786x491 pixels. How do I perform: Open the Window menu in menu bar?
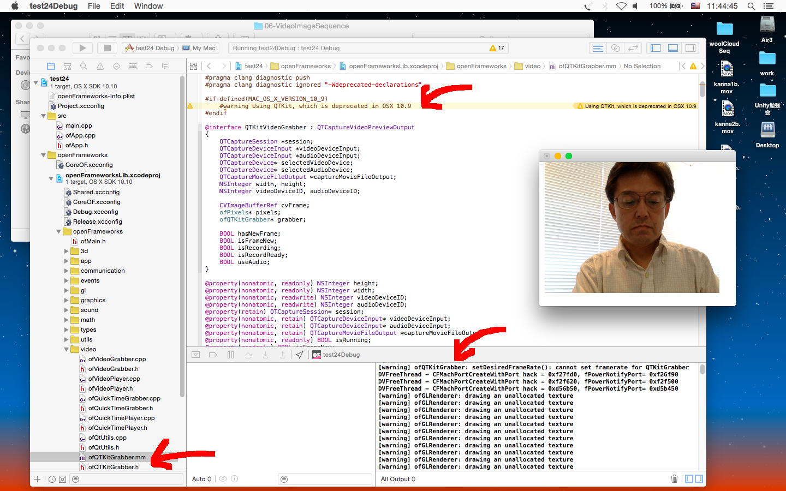pos(148,6)
